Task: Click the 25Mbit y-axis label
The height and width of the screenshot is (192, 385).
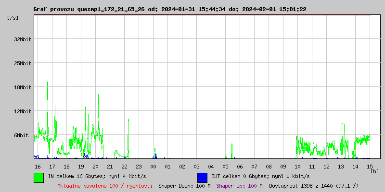Action: (x=23, y=63)
